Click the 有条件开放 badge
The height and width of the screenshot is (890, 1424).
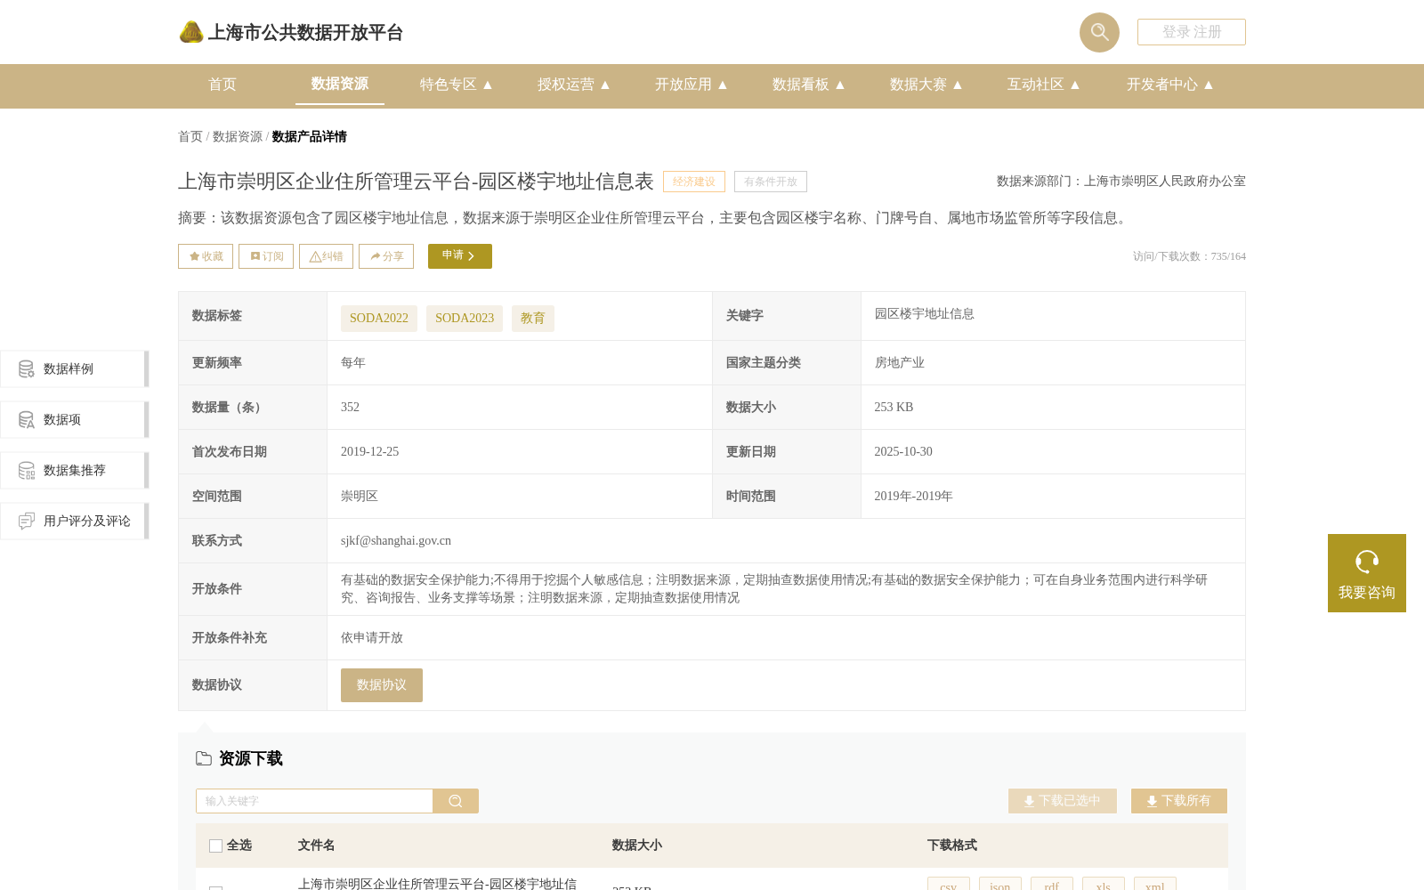coord(771,182)
